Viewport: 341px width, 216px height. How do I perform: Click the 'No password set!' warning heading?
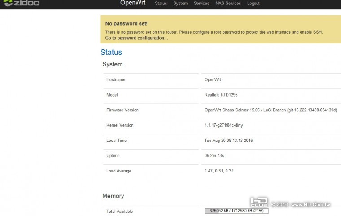(126, 23)
